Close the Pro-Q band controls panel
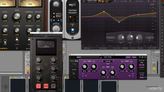The image size is (164, 92). point(153,34)
